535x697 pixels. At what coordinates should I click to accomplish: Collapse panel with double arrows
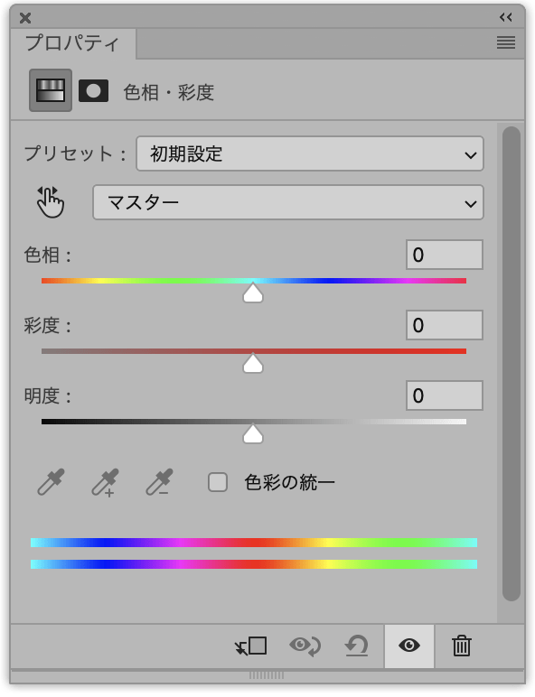click(505, 17)
